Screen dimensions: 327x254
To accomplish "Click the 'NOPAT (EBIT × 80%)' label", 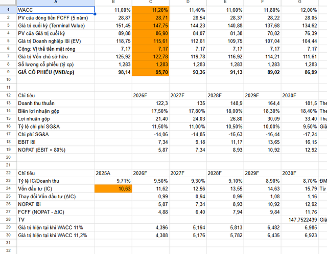I will pyautogui.click(x=42, y=150).
